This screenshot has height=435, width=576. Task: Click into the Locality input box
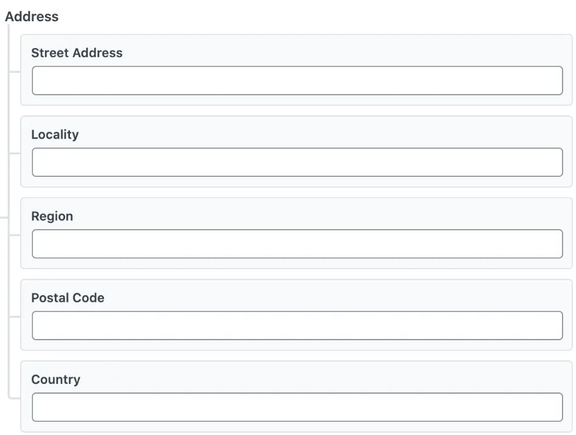click(297, 162)
